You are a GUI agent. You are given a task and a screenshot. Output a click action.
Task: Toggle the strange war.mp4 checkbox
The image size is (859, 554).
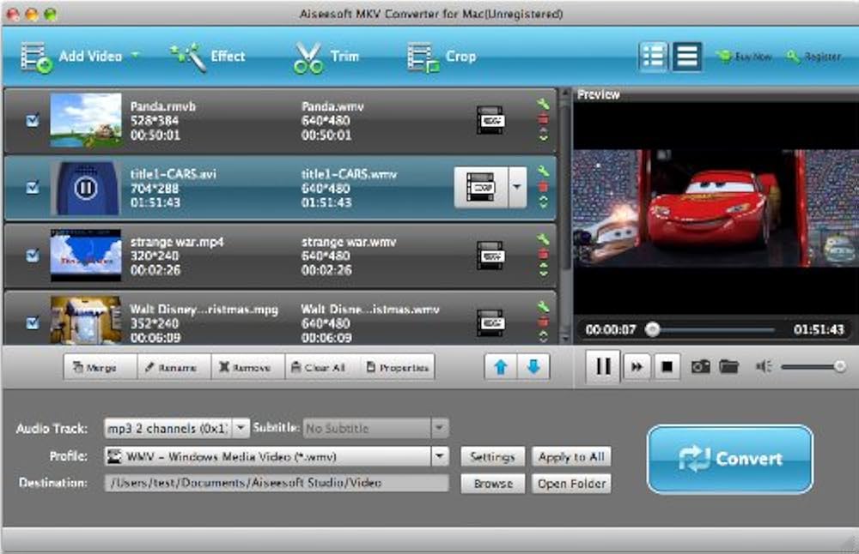click(x=33, y=255)
